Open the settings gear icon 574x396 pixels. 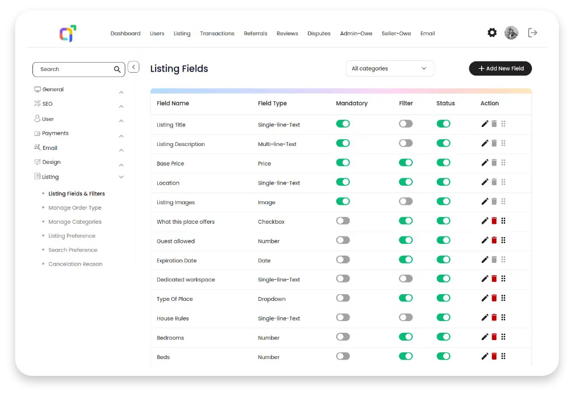492,32
